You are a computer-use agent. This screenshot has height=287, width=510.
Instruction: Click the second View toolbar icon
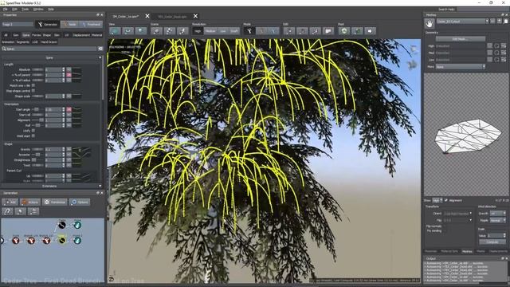pyautogui.click(x=127, y=31)
